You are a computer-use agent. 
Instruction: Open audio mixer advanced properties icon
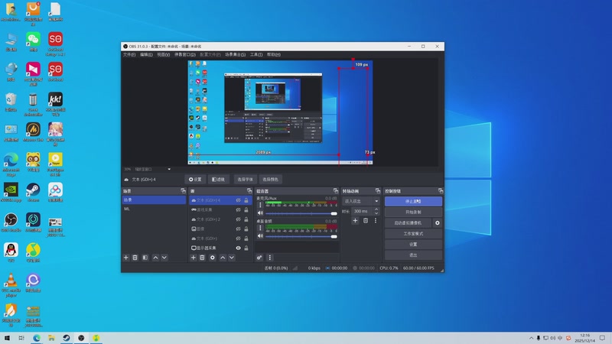point(259,258)
